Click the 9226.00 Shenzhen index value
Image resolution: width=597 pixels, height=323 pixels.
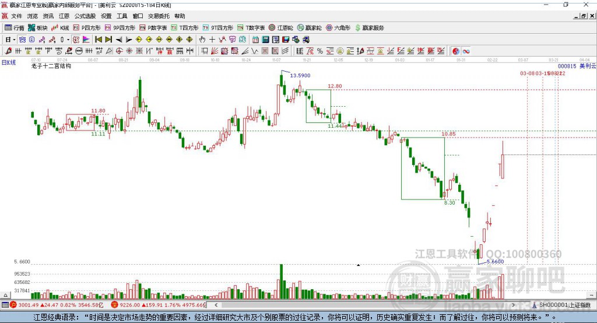(130, 305)
